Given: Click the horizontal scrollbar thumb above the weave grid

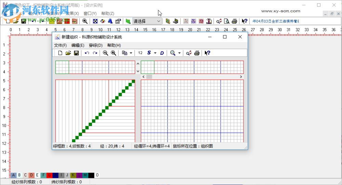Looking at the screenshot, I should (149, 77).
